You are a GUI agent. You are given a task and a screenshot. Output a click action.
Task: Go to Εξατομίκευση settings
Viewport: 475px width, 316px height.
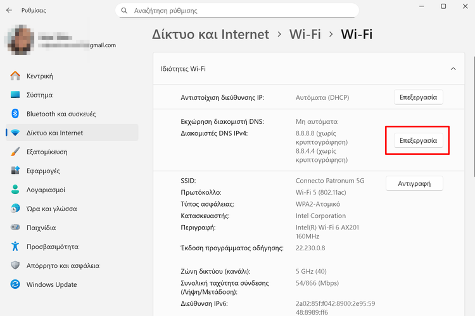click(x=47, y=152)
